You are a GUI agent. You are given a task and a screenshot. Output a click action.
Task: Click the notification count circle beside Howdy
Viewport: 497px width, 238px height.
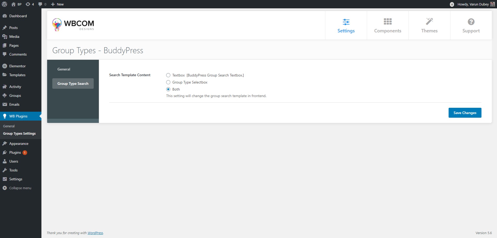[452, 4]
